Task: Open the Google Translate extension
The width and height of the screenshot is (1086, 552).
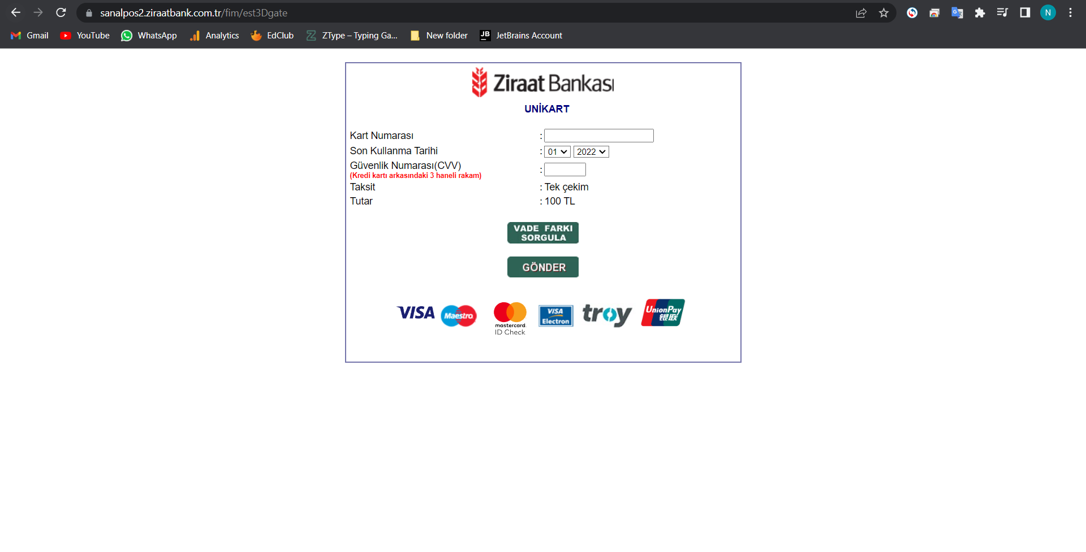Action: 957,13
